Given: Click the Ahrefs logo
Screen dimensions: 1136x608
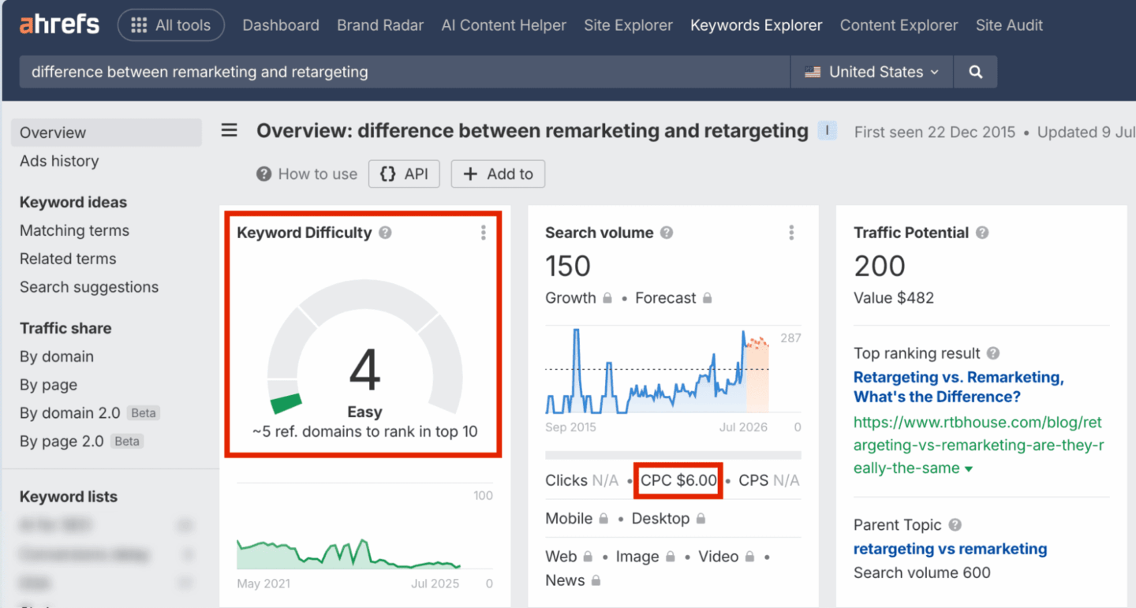Looking at the screenshot, I should [x=60, y=25].
